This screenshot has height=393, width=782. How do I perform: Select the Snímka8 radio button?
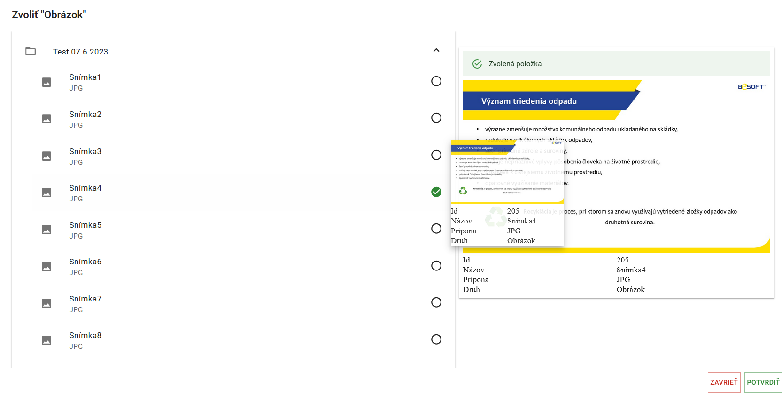[x=436, y=339]
